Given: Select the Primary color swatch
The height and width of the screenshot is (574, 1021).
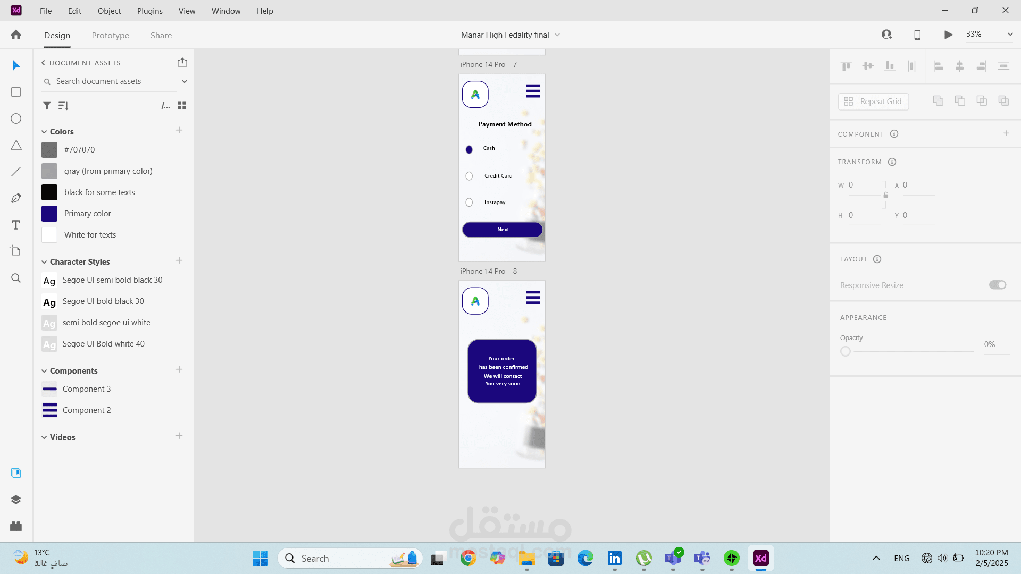Looking at the screenshot, I should click(x=49, y=214).
